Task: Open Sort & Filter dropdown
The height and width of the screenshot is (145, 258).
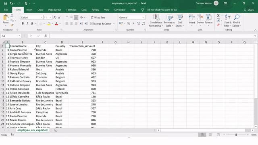Action: pyautogui.click(x=228, y=21)
